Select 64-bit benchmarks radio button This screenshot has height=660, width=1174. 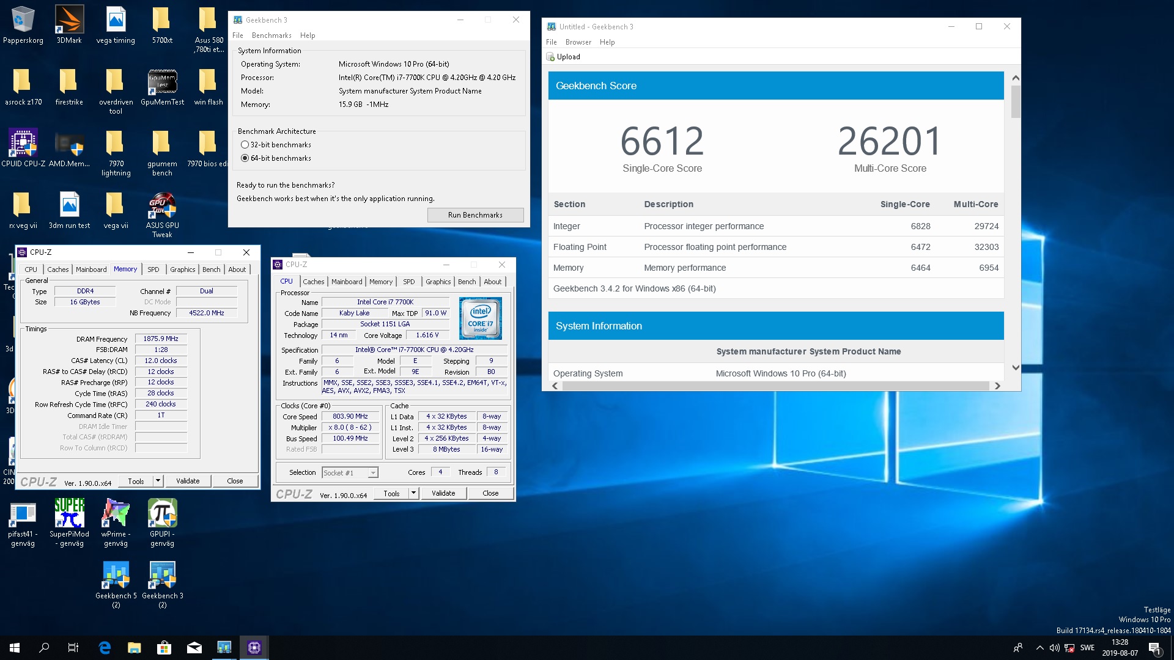click(245, 158)
